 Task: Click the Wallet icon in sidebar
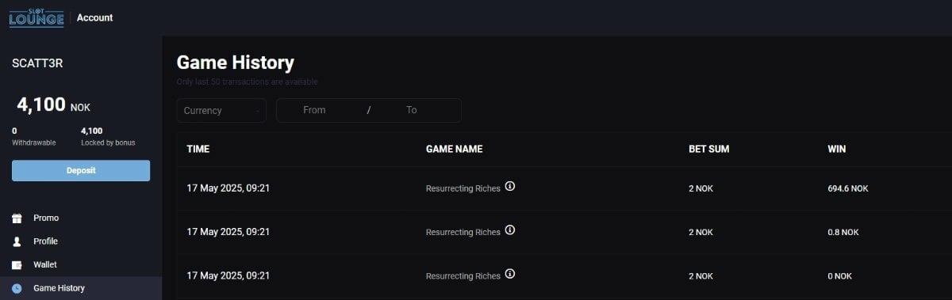[x=17, y=264]
